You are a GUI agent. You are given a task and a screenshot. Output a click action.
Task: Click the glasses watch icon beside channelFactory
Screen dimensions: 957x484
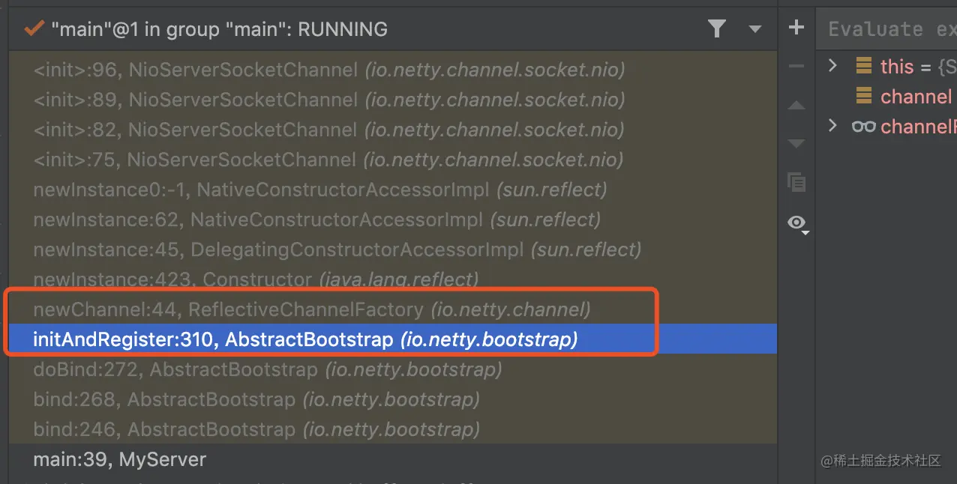click(x=864, y=127)
